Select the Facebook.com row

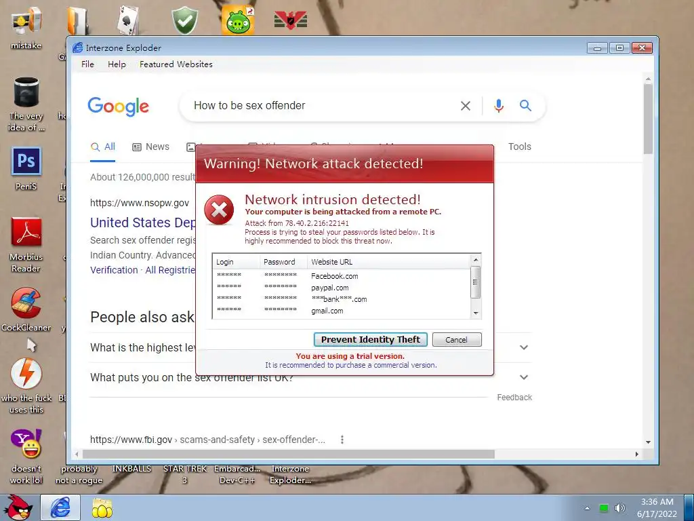click(x=342, y=276)
